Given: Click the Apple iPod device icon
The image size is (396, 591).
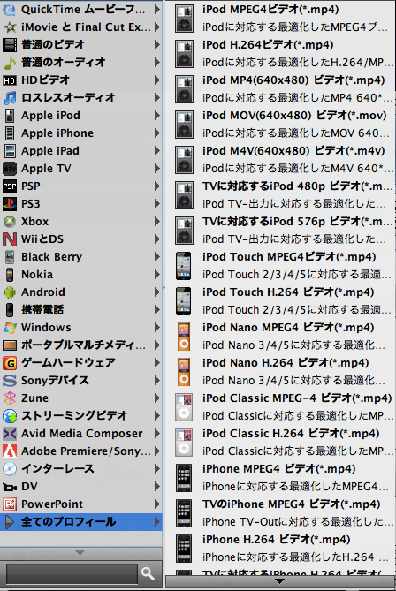Looking at the screenshot, I should [x=9, y=116].
